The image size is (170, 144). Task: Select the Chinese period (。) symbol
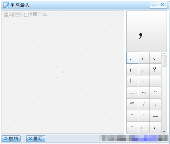point(144,58)
